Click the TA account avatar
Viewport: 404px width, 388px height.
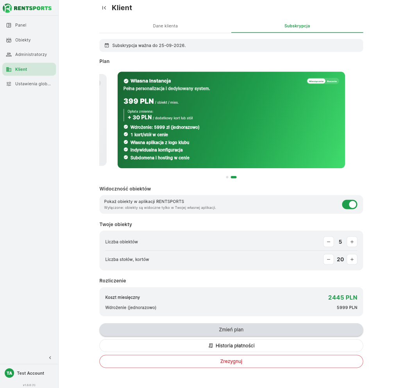(x=9, y=373)
